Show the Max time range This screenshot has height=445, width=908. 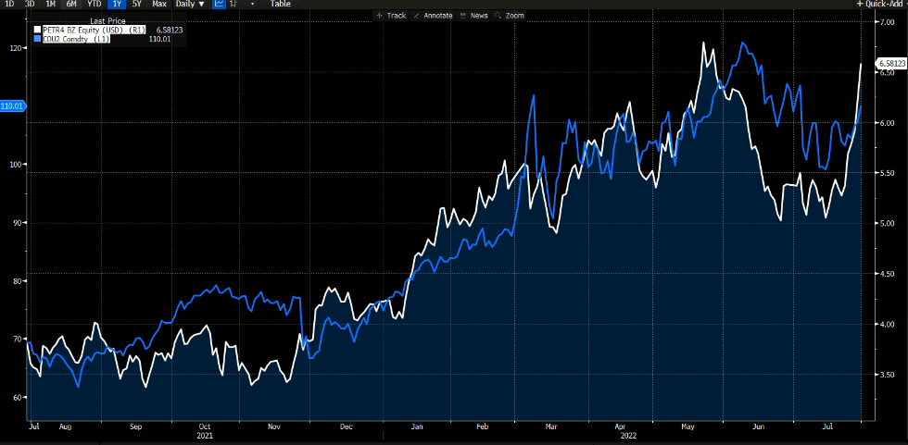pyautogui.click(x=159, y=4)
